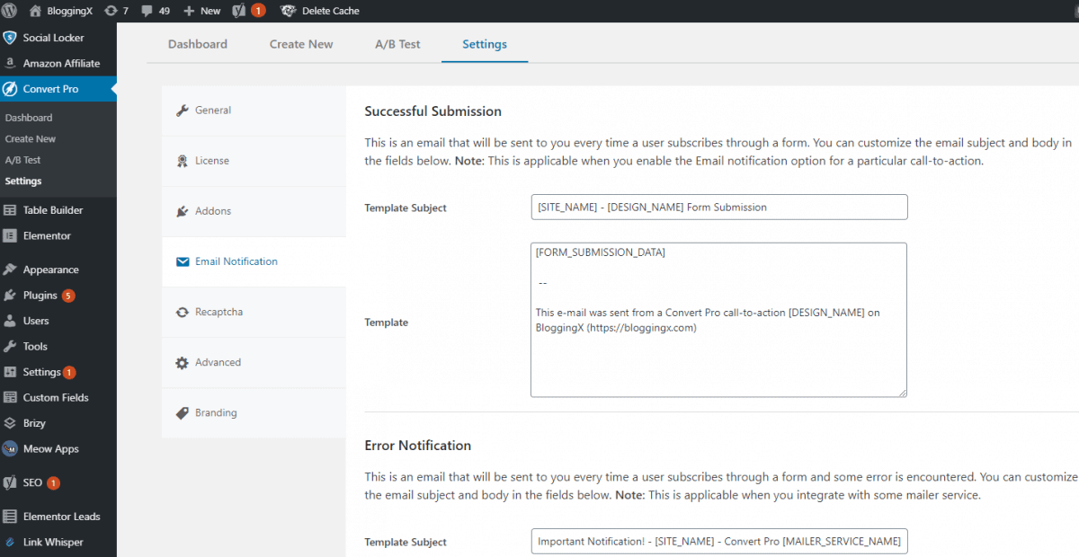1079x557 pixels.
Task: Open the 7 pending updates icon
Action: [x=111, y=11]
